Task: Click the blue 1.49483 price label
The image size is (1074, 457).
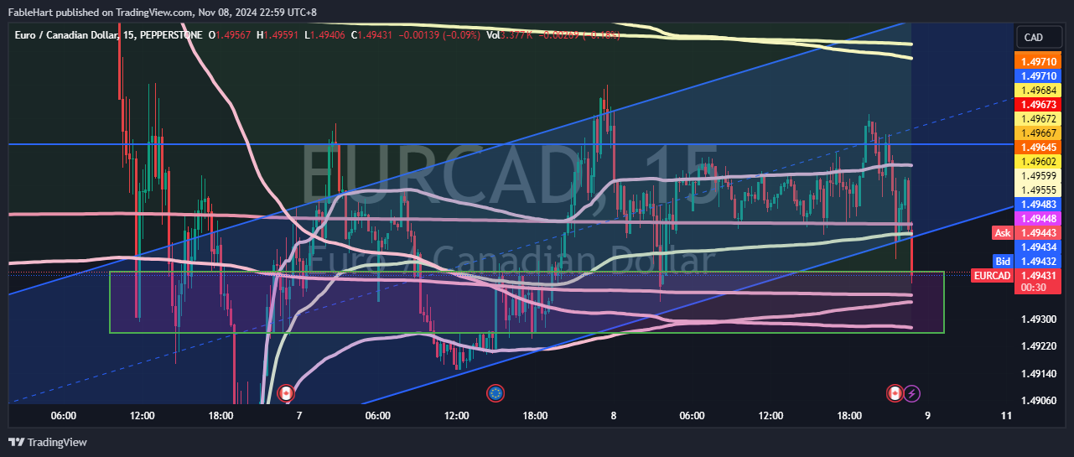Action: pos(1040,204)
